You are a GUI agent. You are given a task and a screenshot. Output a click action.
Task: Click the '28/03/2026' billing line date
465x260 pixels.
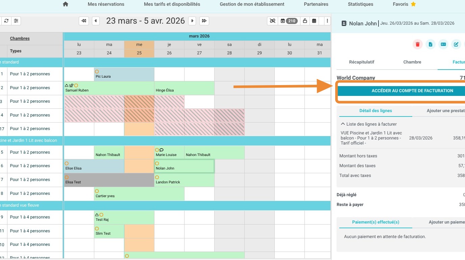(x=421, y=138)
